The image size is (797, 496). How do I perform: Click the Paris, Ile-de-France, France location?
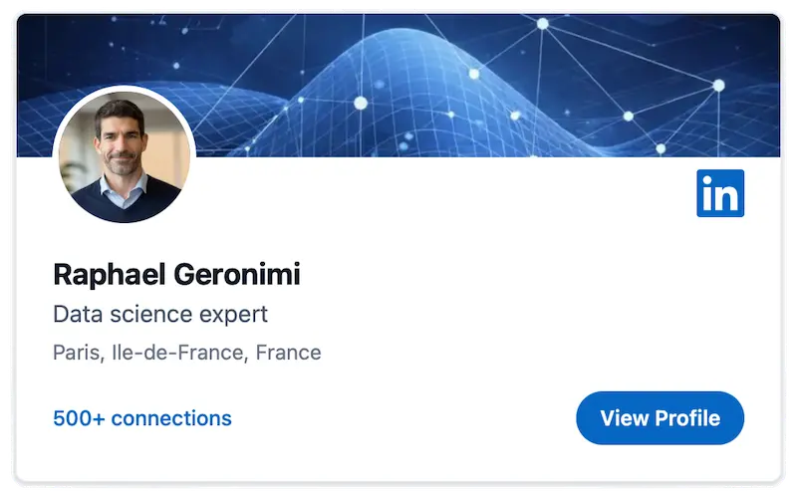[x=187, y=353]
